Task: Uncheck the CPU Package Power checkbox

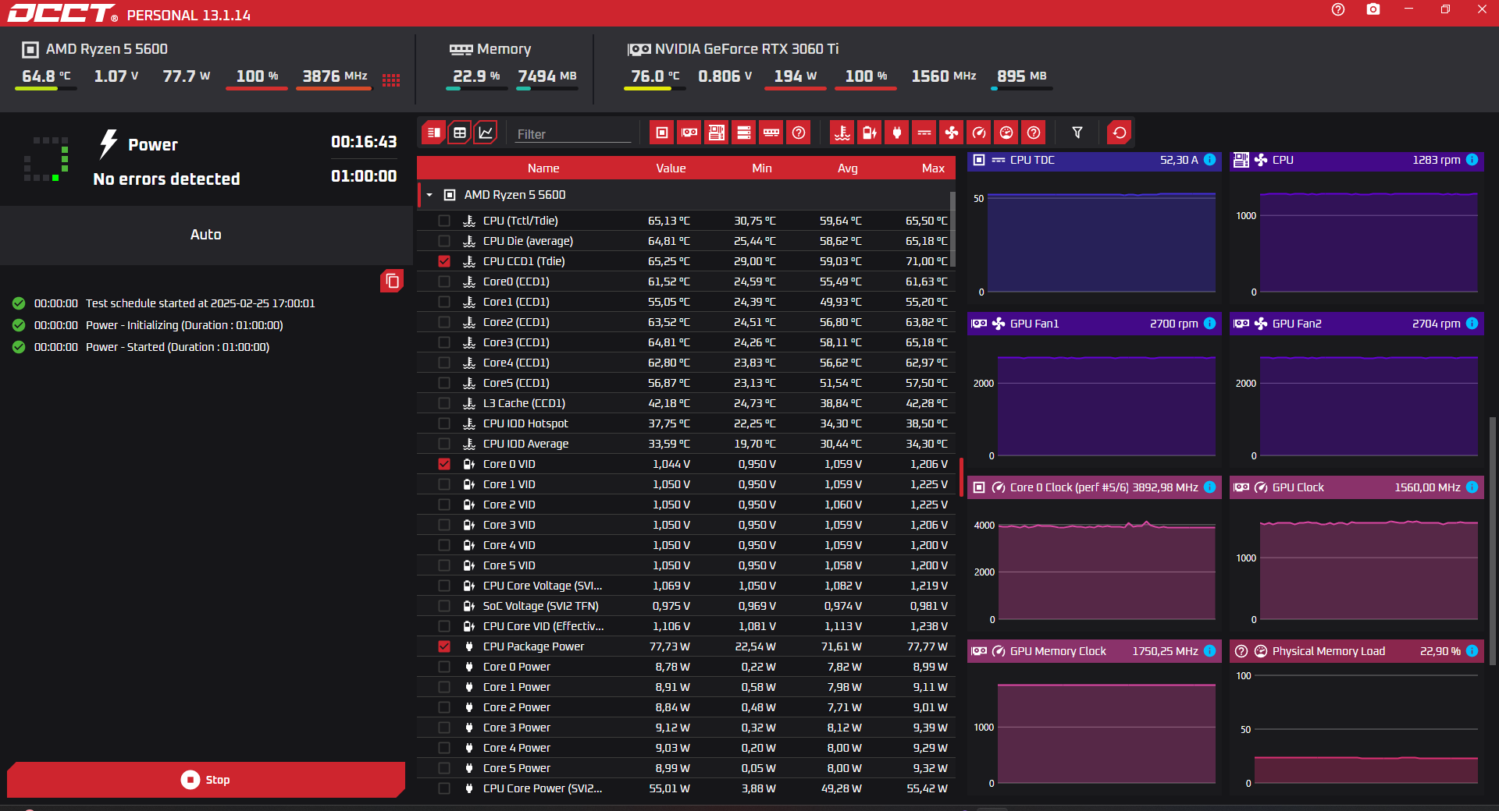Action: [444, 646]
